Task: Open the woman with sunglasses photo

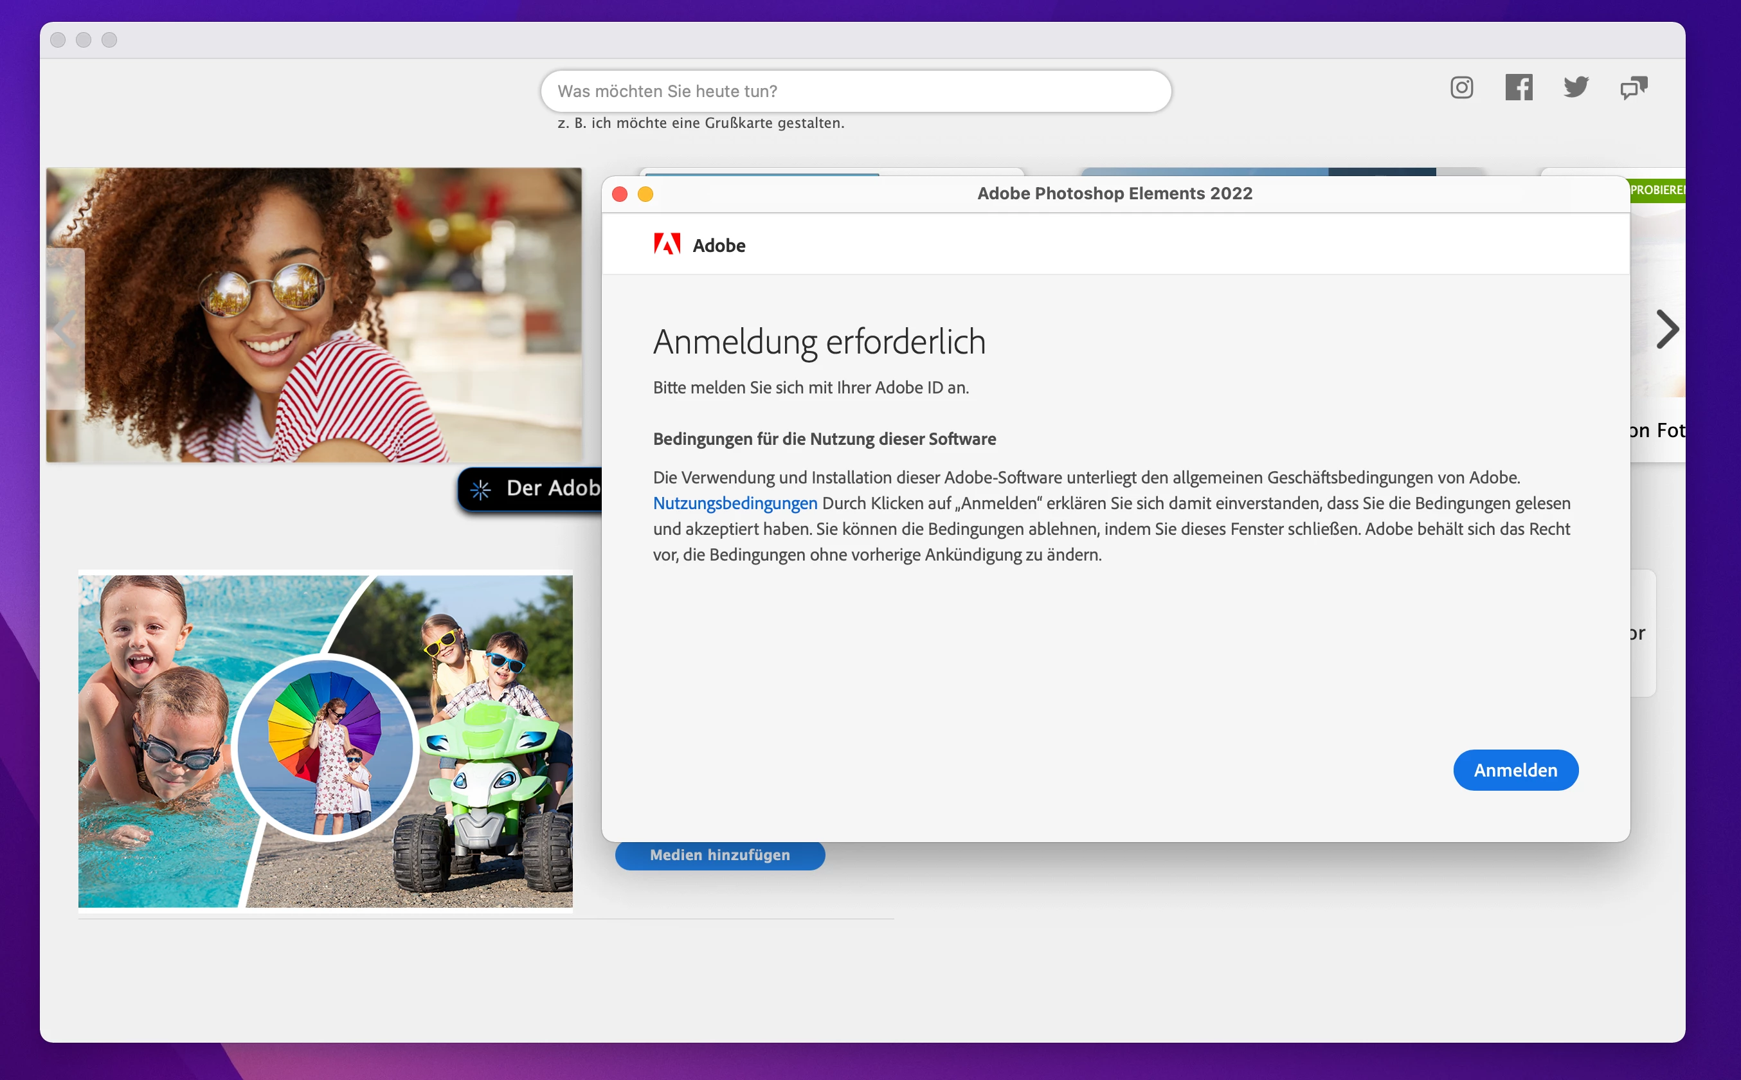Action: pyautogui.click(x=314, y=315)
